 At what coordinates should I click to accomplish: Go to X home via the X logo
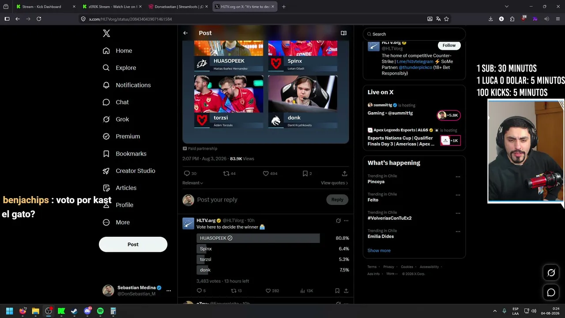106,34
